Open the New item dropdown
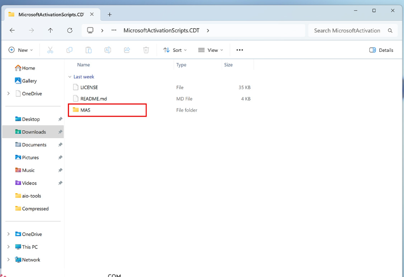Screen dimensions: 404x277 [x=20, y=50]
